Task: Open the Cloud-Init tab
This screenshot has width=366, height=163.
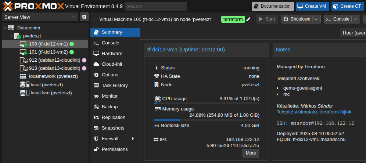Action: click(115, 64)
